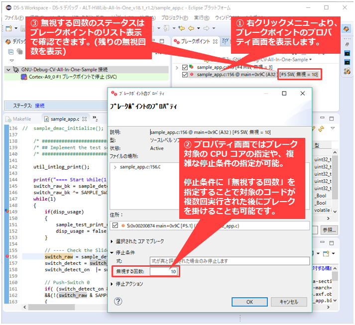Expand the sample_app.c:156 file location node
355x325 pixels.
(x=115, y=167)
